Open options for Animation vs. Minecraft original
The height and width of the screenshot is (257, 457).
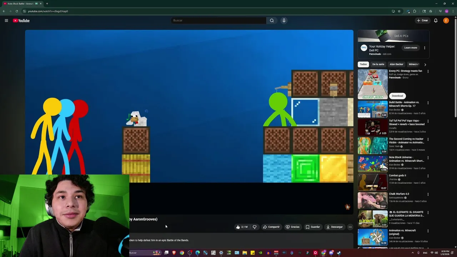click(428, 231)
